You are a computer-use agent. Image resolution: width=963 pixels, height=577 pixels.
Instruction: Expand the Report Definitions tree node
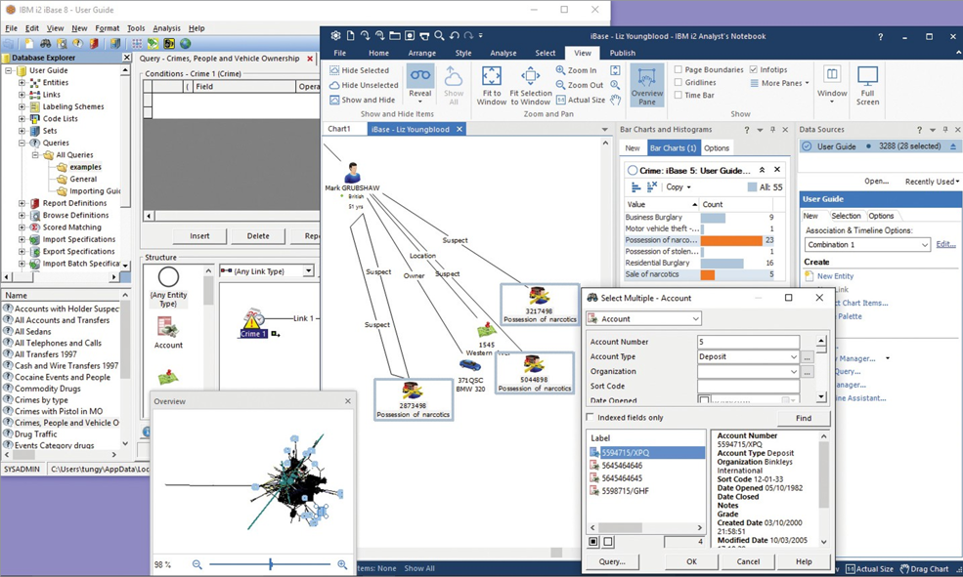(22, 203)
